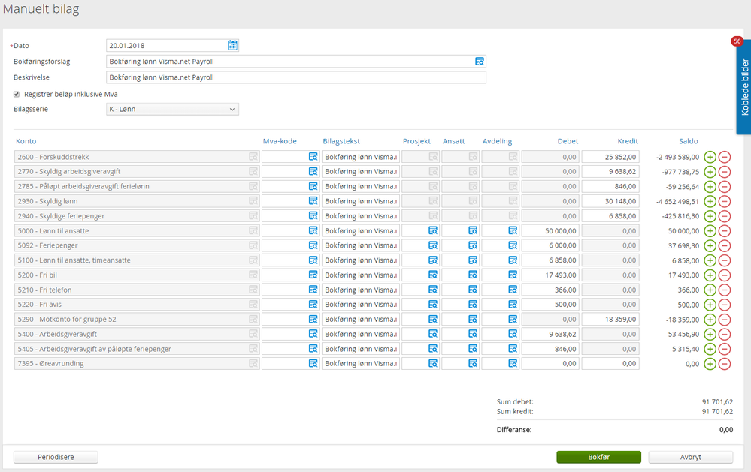
Task: Add row after 2600 Forskuddstrekk line
Action: click(710, 157)
